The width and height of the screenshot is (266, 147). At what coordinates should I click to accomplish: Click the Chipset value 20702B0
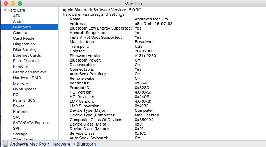click(x=143, y=51)
